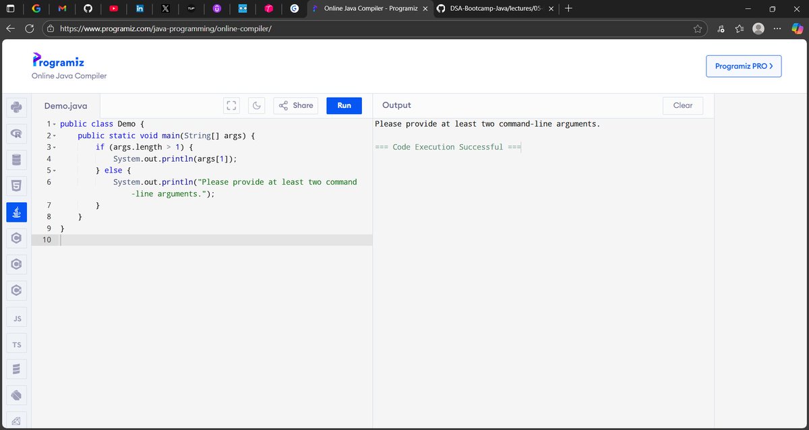809x430 pixels.
Task: Expand editor to fullscreen mode
Action: 232,105
